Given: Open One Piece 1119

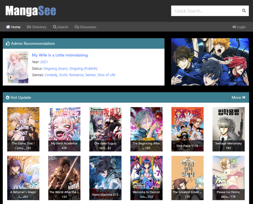Looking at the screenshot, I should [188, 129].
